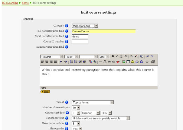The image size is (183, 130).
Task: Undo the last edit in the editor
Action: click(x=148, y=56)
